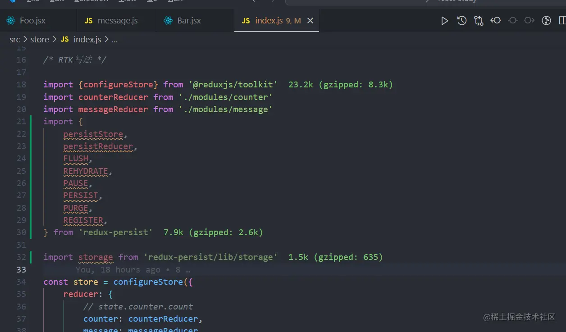Click persistStore on line 22
The width and height of the screenshot is (566, 332).
point(93,134)
